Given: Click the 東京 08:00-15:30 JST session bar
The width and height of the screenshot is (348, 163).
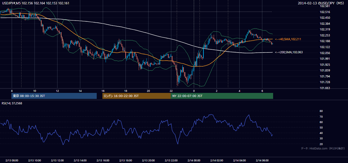Looking at the screenshot, I should pyautogui.click(x=54, y=96).
